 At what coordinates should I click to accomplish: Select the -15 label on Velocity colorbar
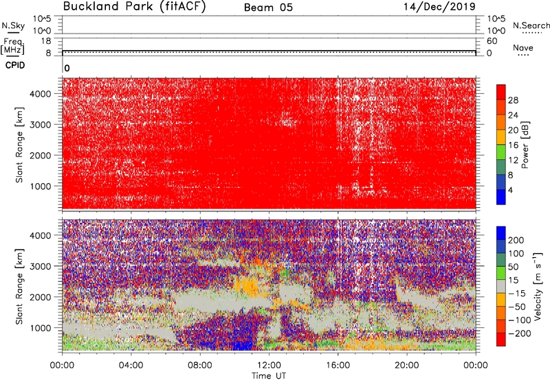[517, 293]
